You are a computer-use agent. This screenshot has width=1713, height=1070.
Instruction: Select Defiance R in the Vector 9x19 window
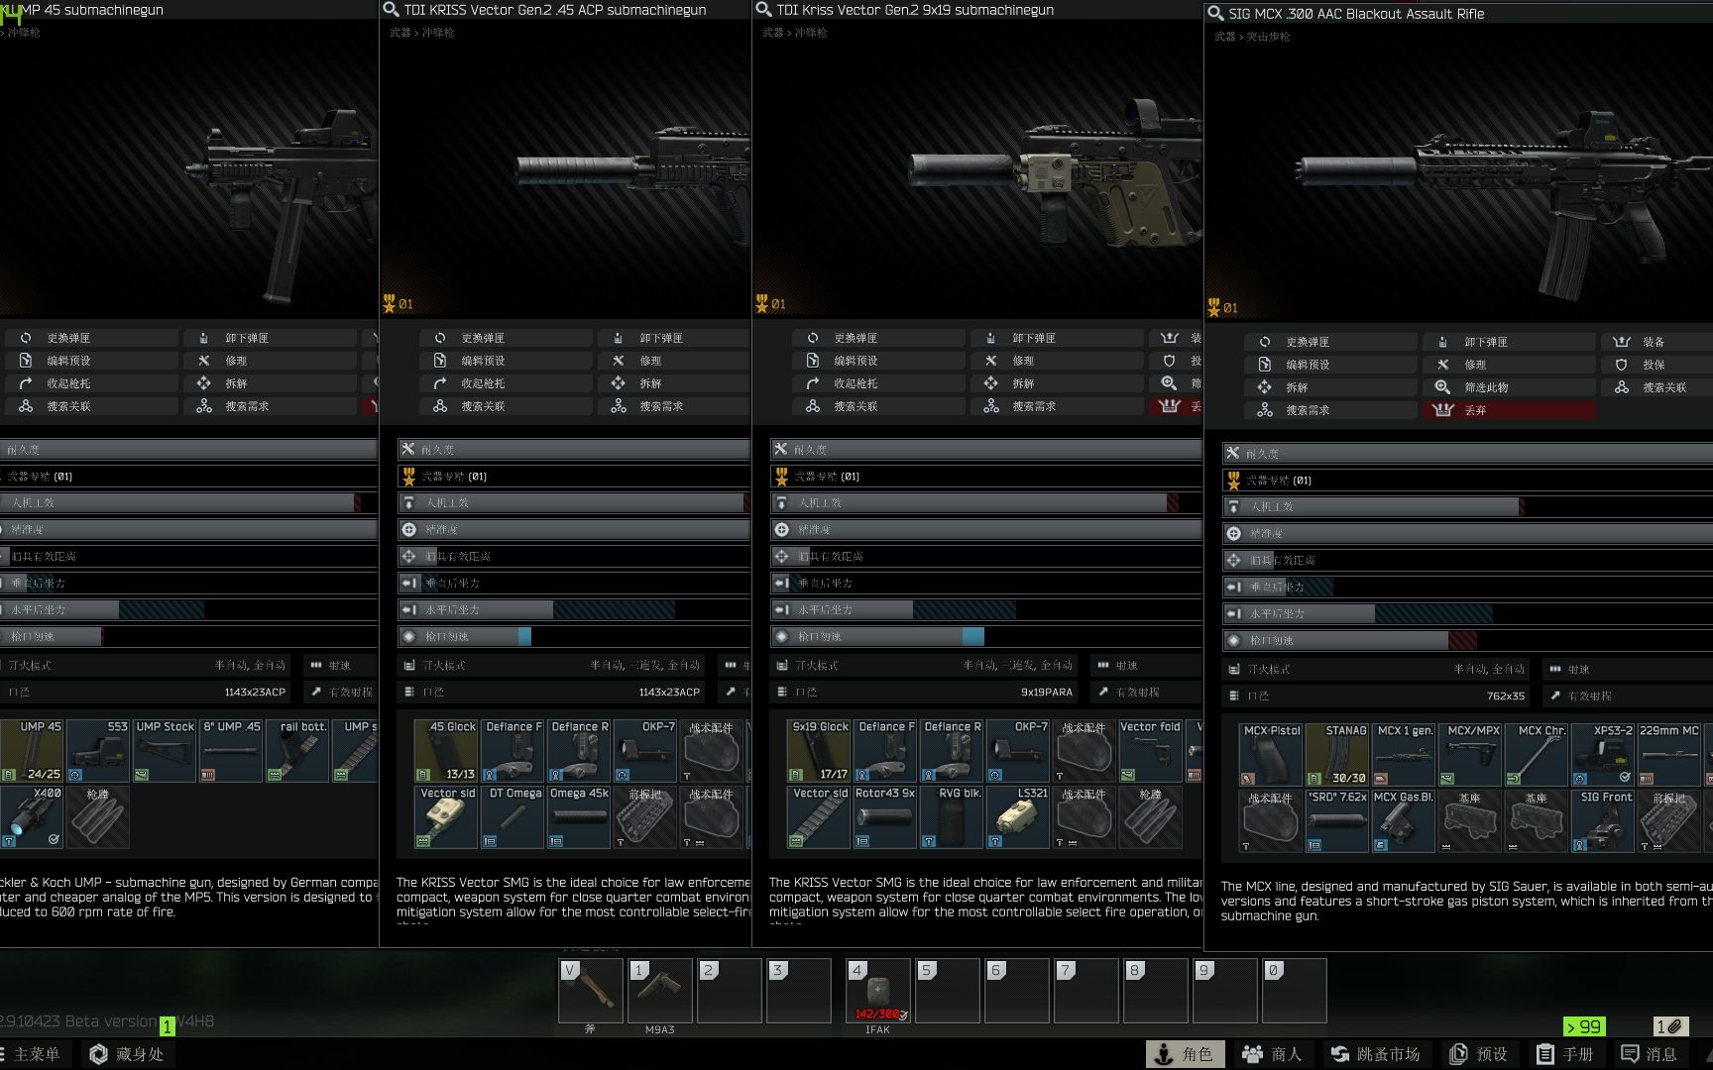pyautogui.click(x=952, y=750)
